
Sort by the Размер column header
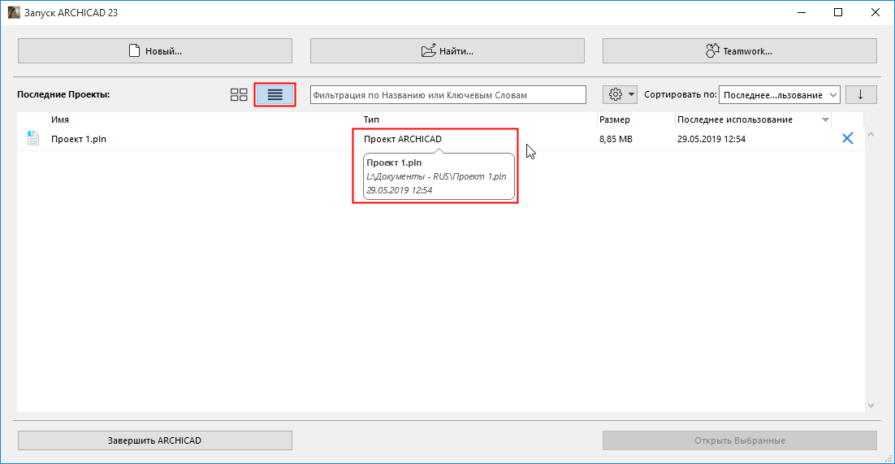point(635,119)
